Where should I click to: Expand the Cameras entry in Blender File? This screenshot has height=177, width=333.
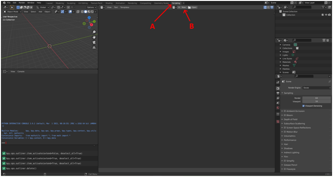(280, 45)
